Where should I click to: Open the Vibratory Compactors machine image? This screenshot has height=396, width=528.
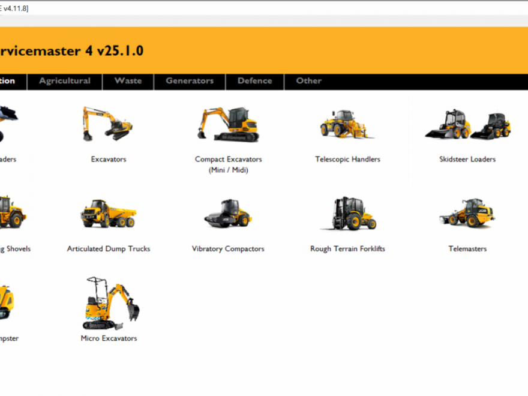coord(229,214)
